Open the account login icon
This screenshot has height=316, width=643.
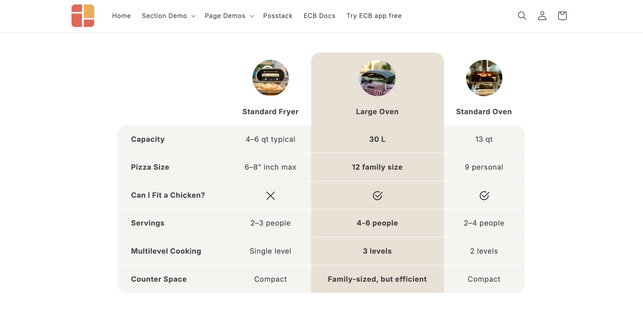[x=542, y=16]
